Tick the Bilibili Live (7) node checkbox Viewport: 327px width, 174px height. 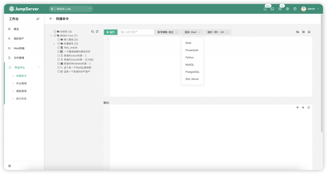click(55, 36)
